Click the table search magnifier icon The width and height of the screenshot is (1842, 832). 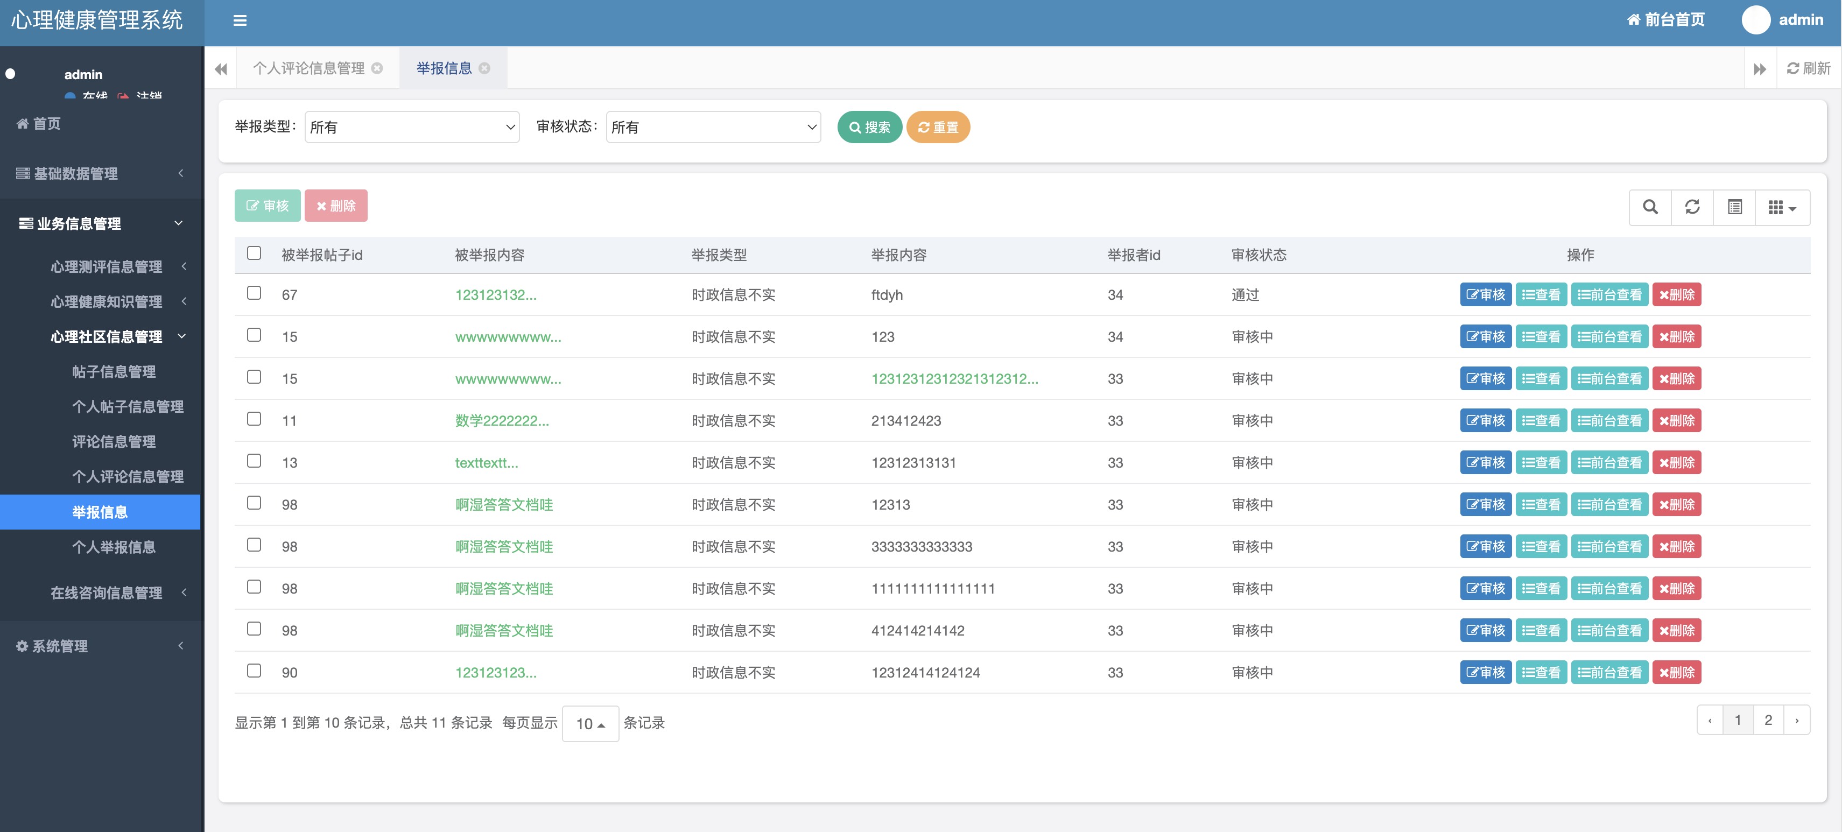point(1650,207)
